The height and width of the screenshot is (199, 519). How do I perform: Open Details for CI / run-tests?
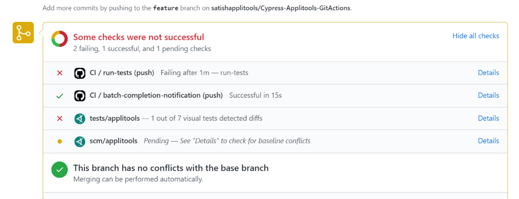tap(488, 73)
